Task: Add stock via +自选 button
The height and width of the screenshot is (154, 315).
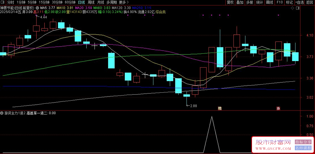Action: tap(300, 3)
